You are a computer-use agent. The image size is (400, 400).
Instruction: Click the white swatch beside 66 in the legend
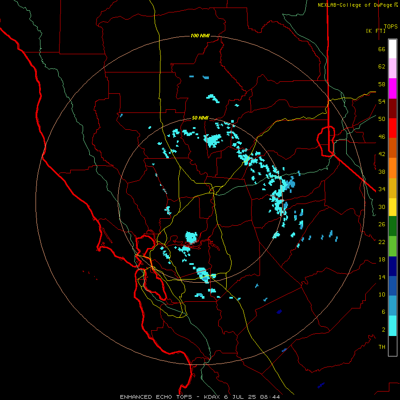coord(392,49)
